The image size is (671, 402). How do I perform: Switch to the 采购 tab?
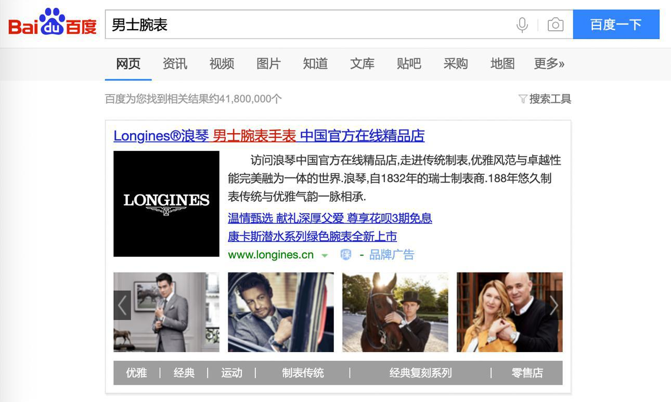(x=456, y=64)
